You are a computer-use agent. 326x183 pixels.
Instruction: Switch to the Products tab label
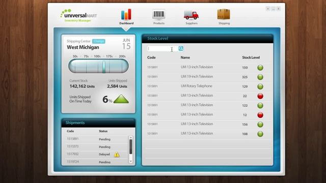pos(159,23)
